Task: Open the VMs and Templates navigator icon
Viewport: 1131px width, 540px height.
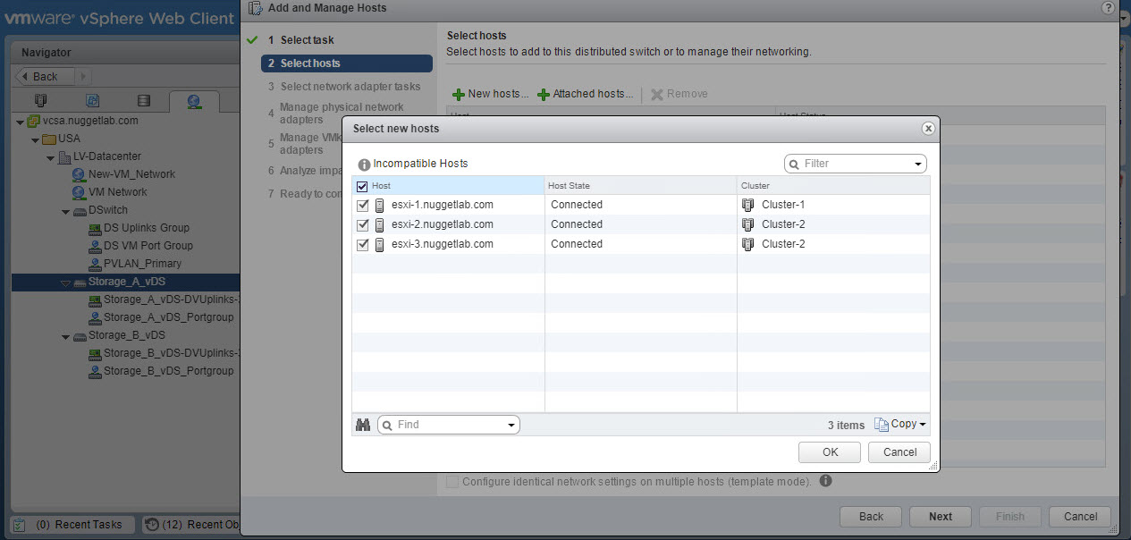Action: [92, 101]
